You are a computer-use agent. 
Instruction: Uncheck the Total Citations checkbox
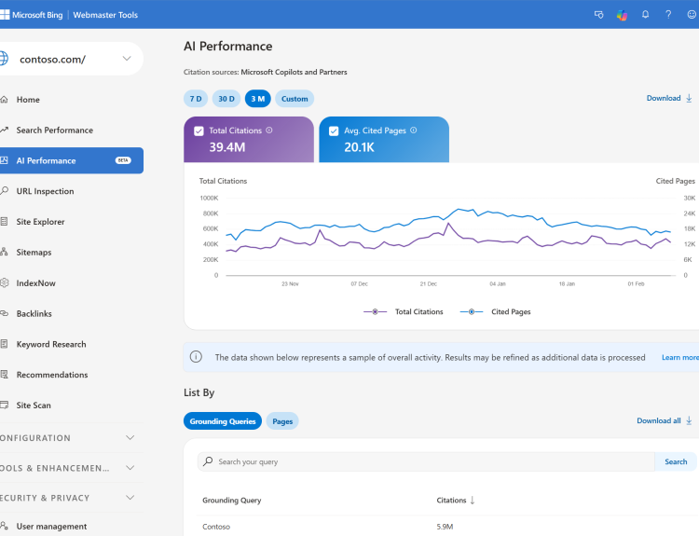tap(199, 131)
